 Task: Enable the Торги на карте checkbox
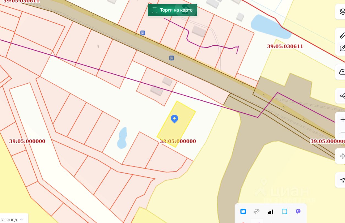pyautogui.click(x=155, y=10)
